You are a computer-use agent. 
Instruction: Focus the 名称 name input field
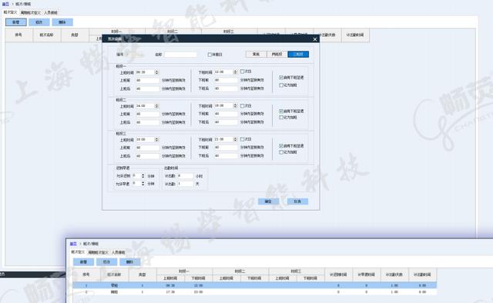pos(180,55)
